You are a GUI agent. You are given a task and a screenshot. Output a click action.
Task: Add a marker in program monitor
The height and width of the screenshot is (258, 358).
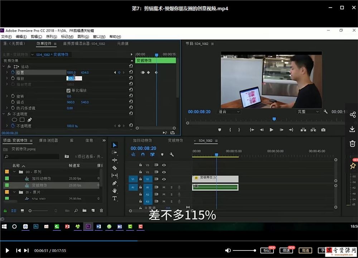click(220, 130)
